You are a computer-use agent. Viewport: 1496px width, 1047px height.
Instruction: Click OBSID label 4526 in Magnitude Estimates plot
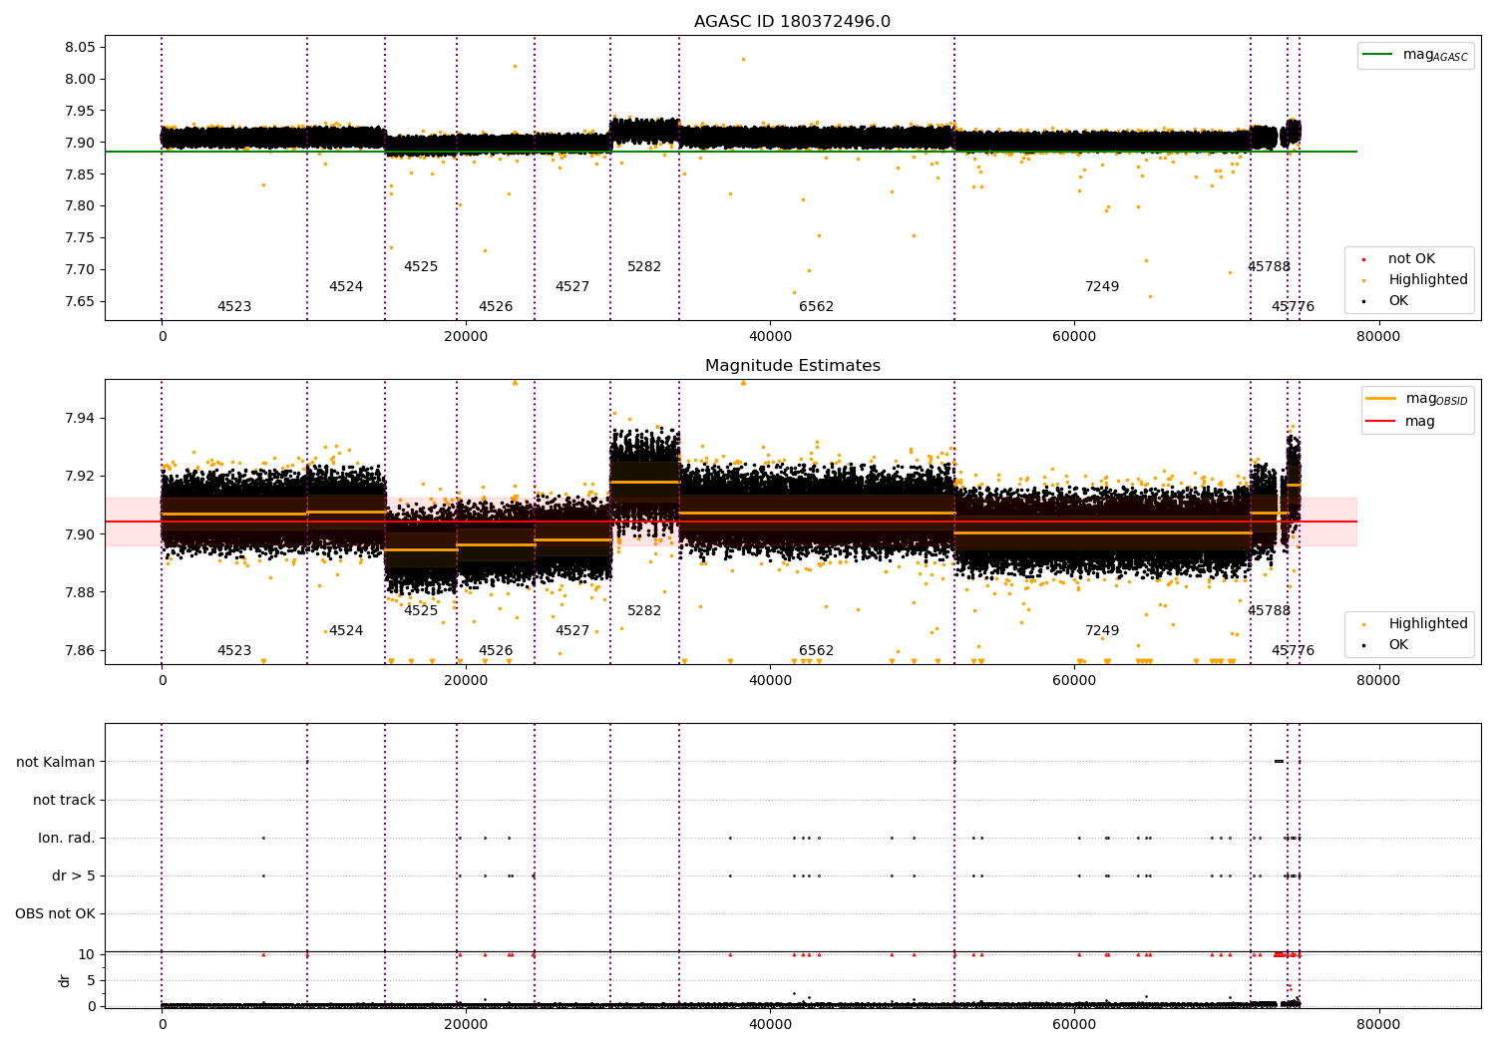[x=496, y=651]
